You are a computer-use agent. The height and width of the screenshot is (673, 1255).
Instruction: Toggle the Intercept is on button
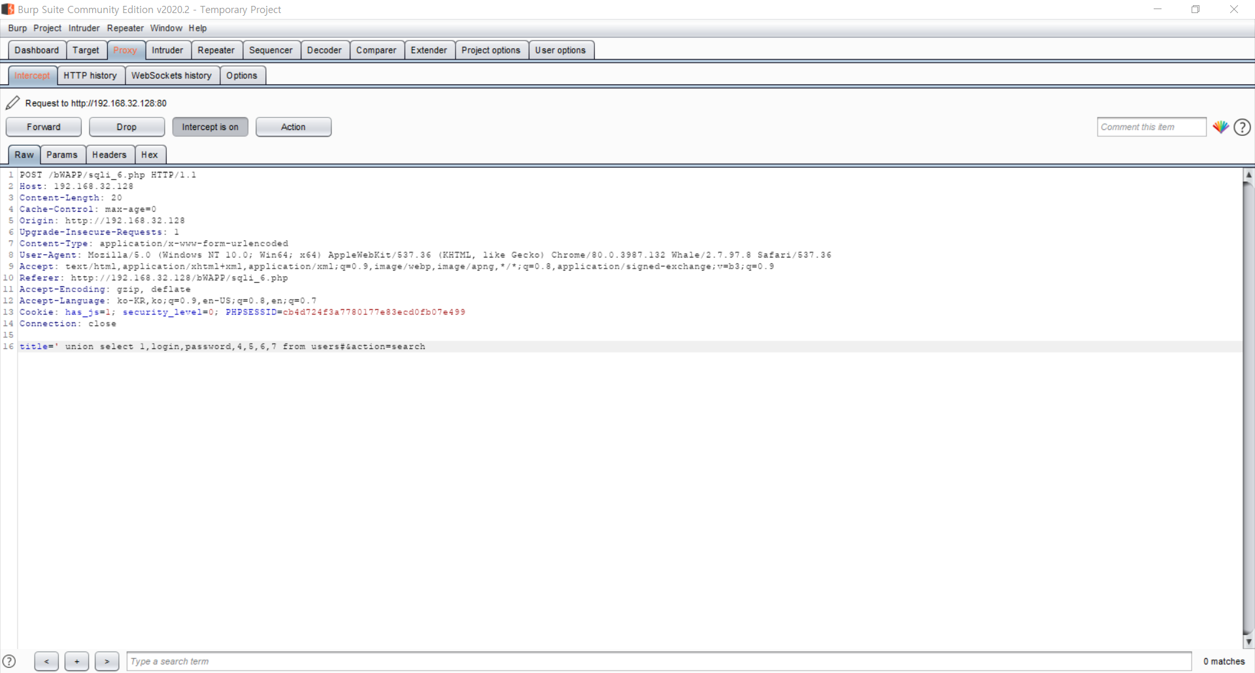tap(210, 127)
